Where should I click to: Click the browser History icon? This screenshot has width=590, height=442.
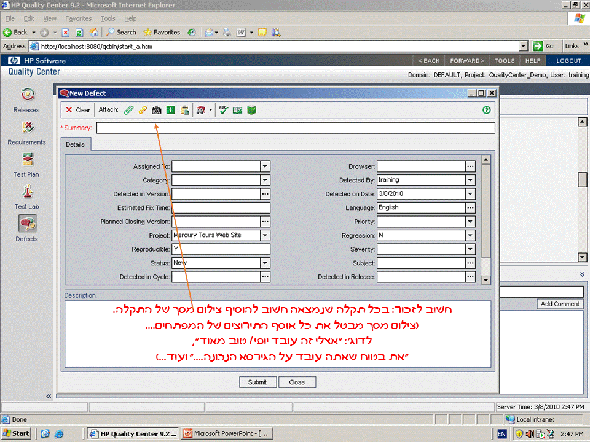tap(192, 33)
